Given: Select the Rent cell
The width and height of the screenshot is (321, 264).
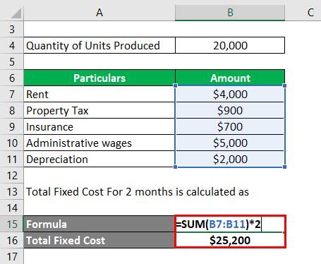Looking at the screenshot, I should pos(99,95).
